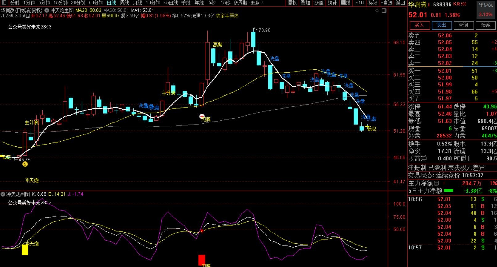The width and height of the screenshot is (497, 267).
Task: Click the yellow 冲天炮 signal bar in subchart
Action: [x=25, y=249]
